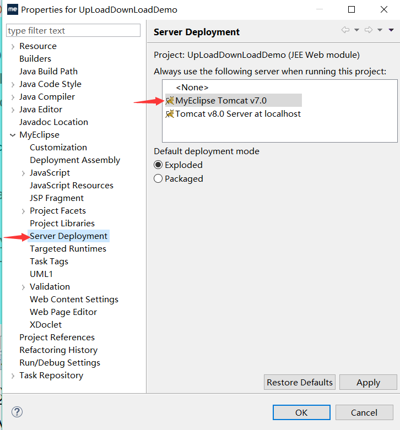Expand the Project Facets node
The width and height of the screenshot is (400, 430).
(23, 211)
